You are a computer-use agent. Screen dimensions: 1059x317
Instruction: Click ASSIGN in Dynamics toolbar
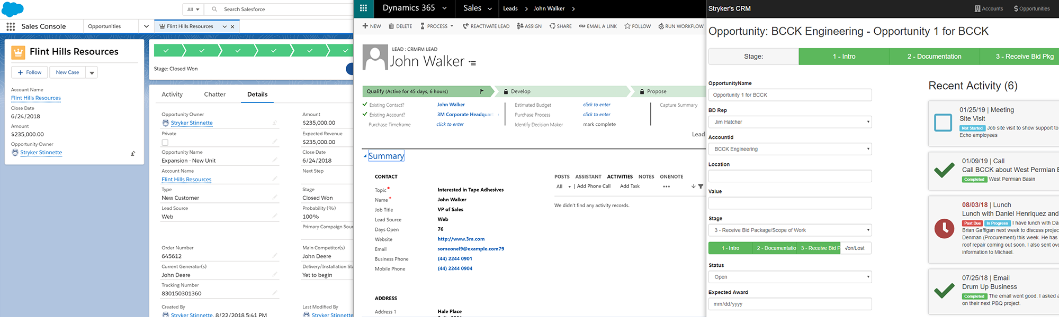[x=529, y=26]
